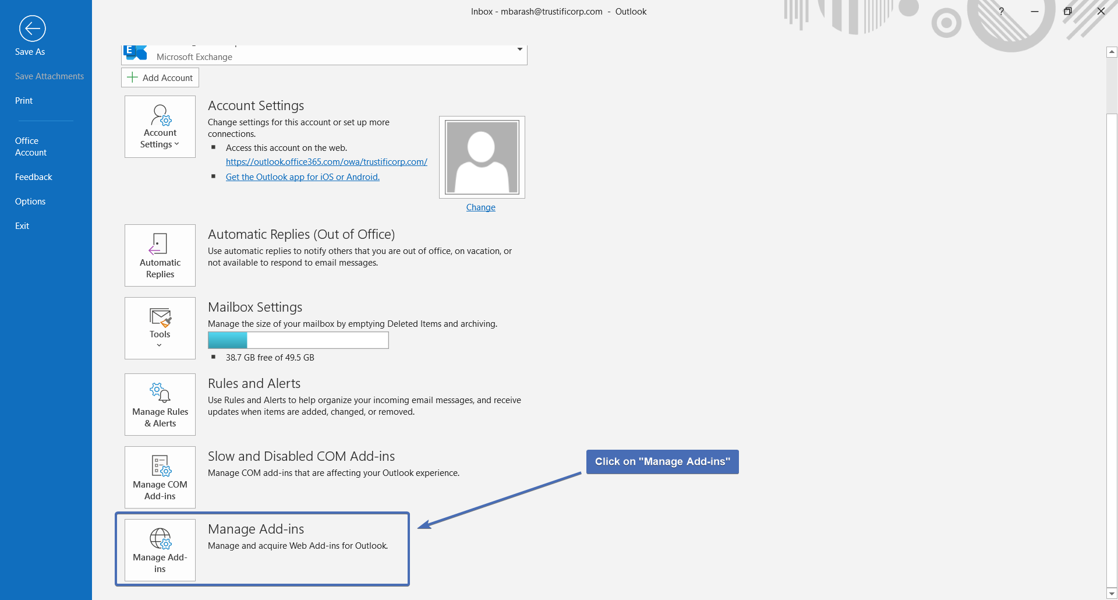Click the Microsoft Exchange account icon
Viewport: 1118px width, 600px height.
[136, 52]
